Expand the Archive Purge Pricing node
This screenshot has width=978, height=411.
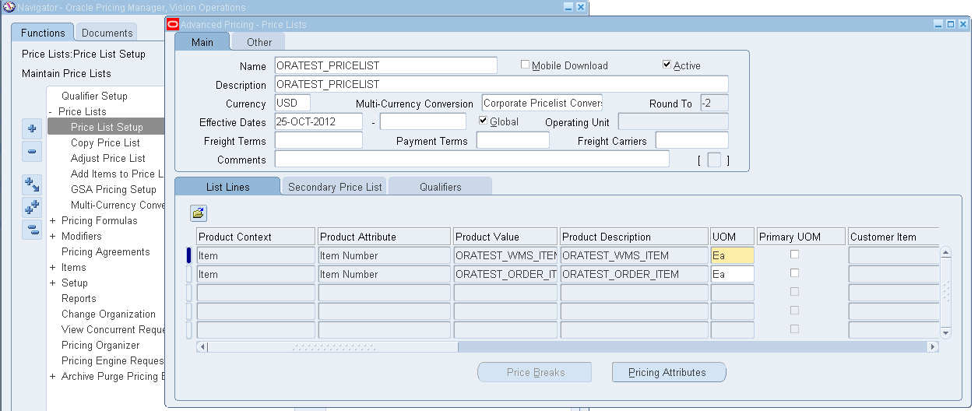(x=52, y=376)
